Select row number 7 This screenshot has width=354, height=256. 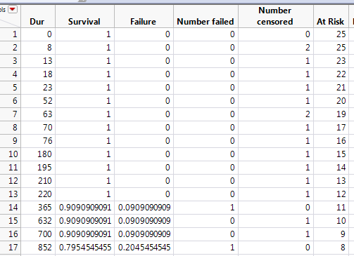pyautogui.click(x=11, y=114)
